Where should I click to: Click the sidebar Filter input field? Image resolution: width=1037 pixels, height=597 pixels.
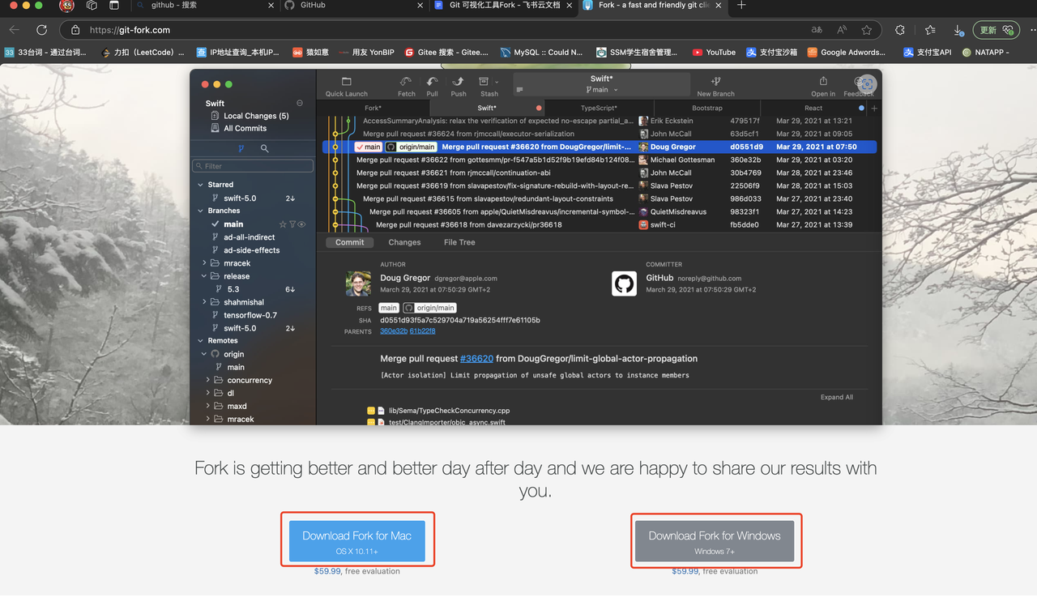click(x=253, y=166)
